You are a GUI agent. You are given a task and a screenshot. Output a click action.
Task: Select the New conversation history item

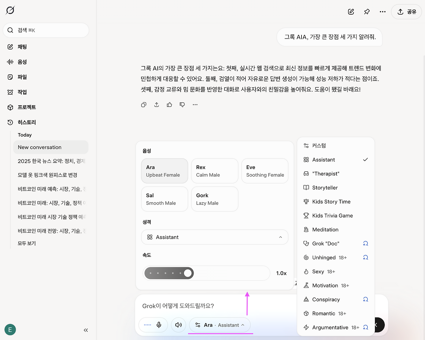pyautogui.click(x=51, y=147)
